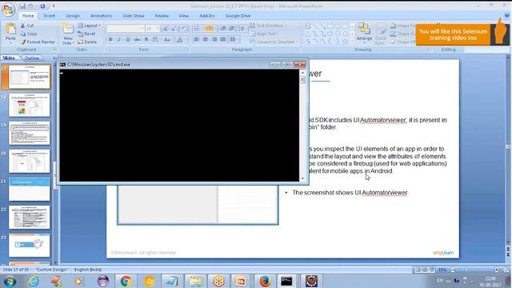Image resolution: width=512 pixels, height=288 pixels.
Task: Reset the slide layout
Action: [87, 34]
